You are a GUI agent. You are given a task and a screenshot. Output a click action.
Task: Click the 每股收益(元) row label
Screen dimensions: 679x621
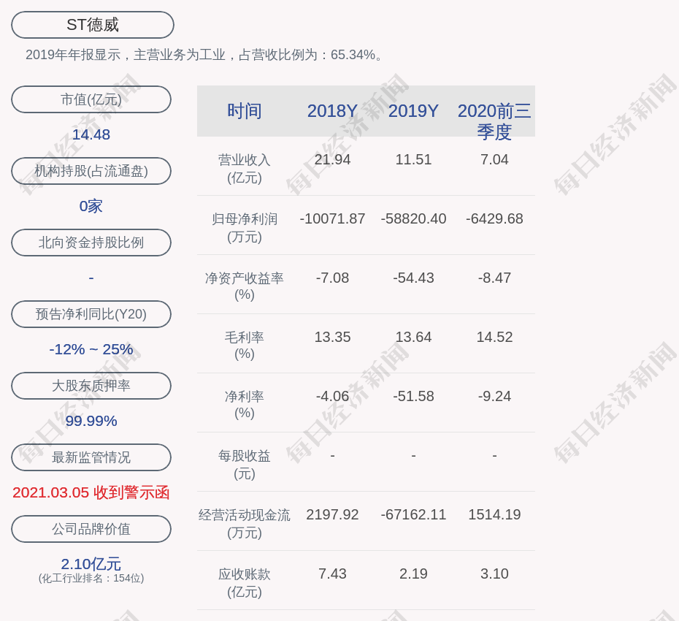pyautogui.click(x=245, y=465)
